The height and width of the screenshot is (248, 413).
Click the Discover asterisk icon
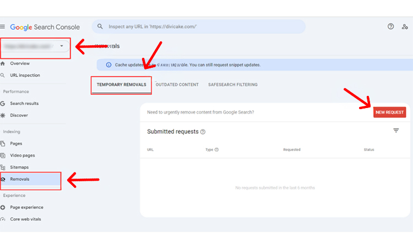(x=3, y=115)
